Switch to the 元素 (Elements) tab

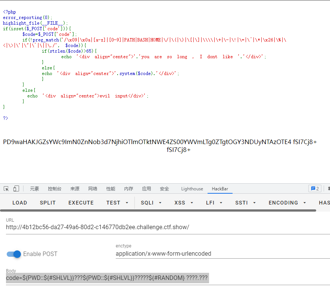click(x=34, y=189)
